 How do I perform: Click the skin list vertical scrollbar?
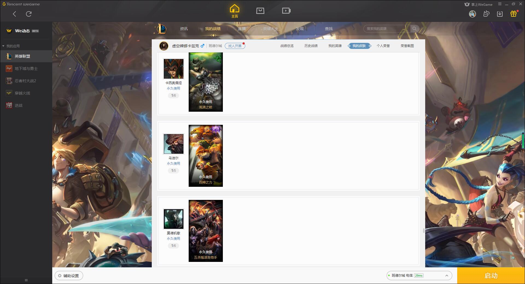pyautogui.click(x=424, y=231)
